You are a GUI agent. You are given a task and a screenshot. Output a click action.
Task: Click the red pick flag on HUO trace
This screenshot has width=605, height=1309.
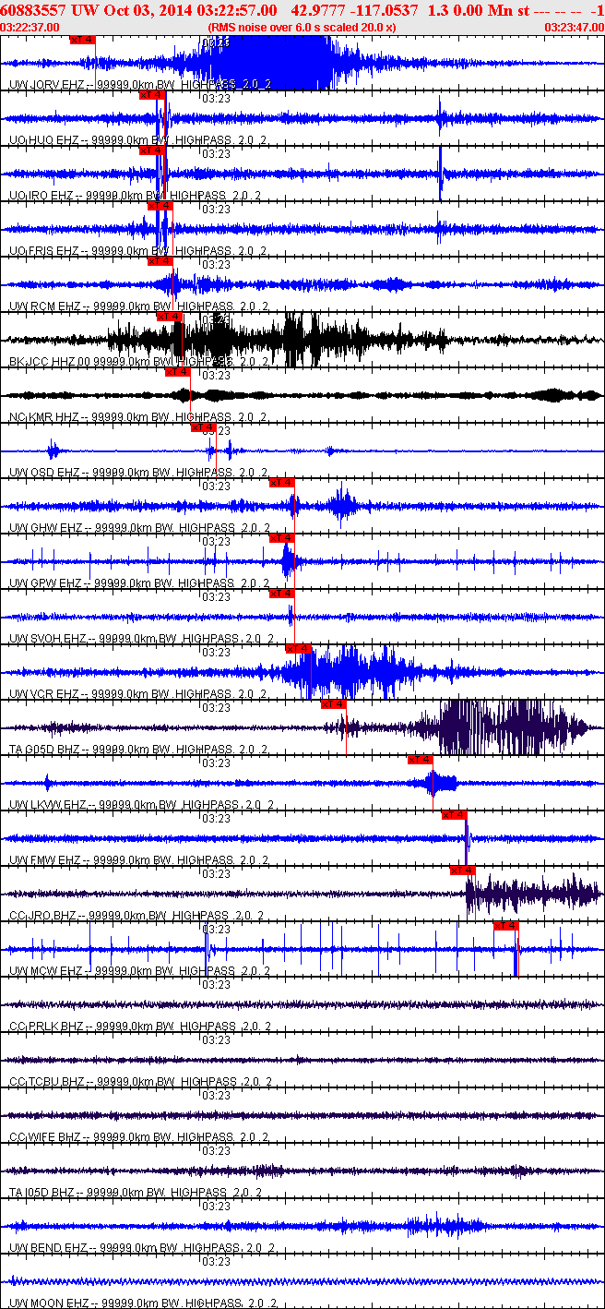152,94
